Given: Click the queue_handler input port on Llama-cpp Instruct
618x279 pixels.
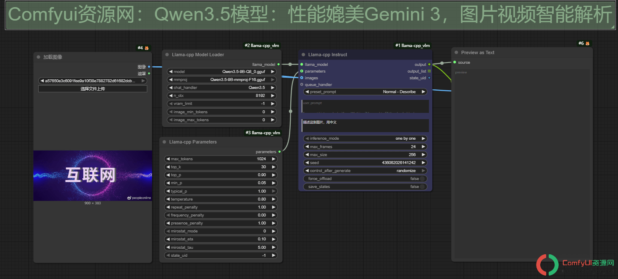Looking at the screenshot, I should pos(302,85).
